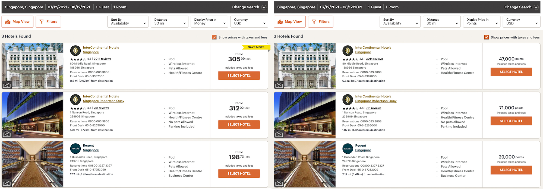Open right Distance 30 mi dropdown
Screen dimensions: 543x190
[441, 22]
